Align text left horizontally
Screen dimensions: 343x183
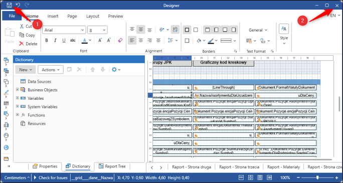click(x=132, y=40)
